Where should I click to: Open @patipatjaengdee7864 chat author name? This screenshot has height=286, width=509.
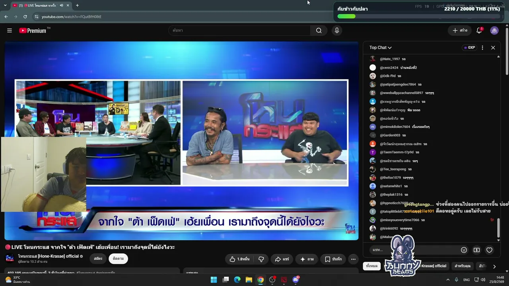[x=398, y=85]
